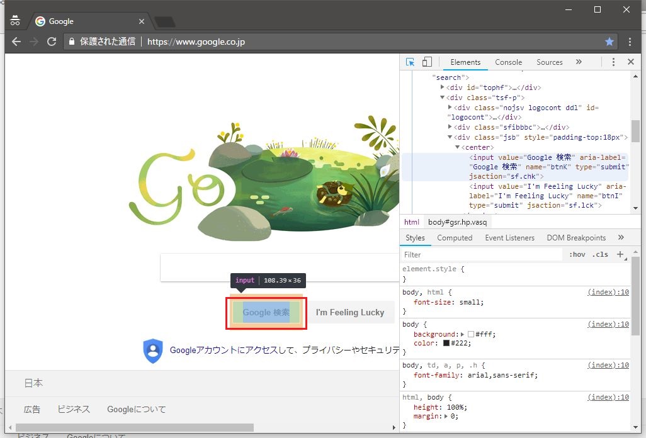Open (index):10 source link for body, html rule
The image size is (646, 438).
[608, 292]
